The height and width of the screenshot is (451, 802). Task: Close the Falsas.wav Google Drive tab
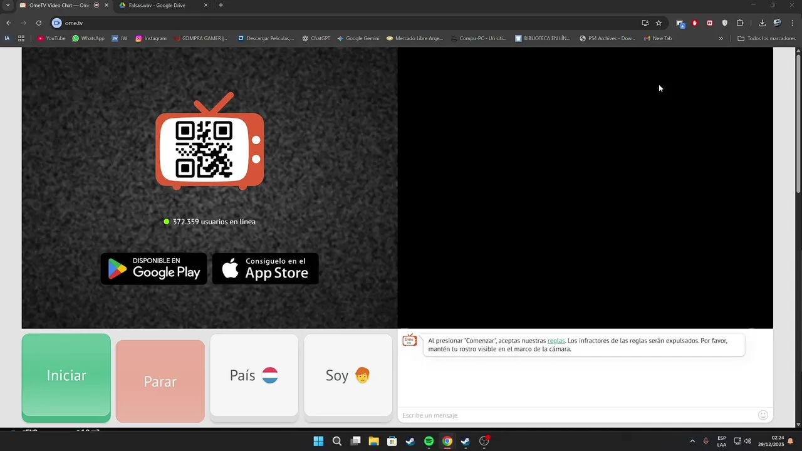206,5
